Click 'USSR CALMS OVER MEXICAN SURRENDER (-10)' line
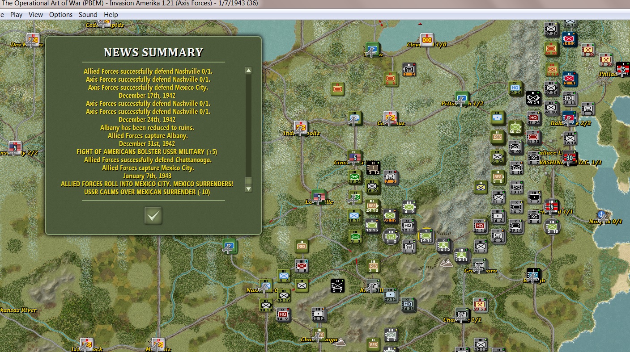This screenshot has height=352, width=630. pyautogui.click(x=147, y=192)
